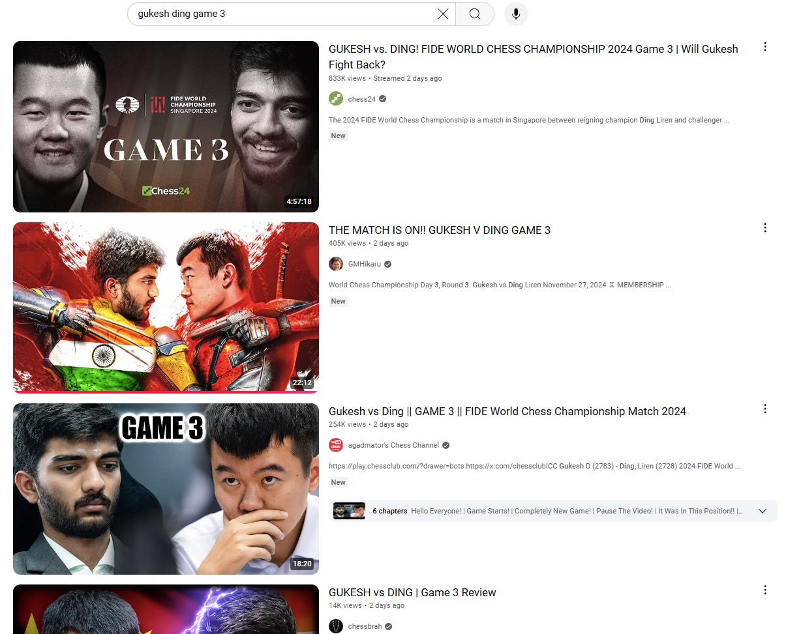Image resolution: width=786 pixels, height=634 pixels.
Task: Open the 'GUKESH vs. DING! FIDE WORLD CHESS CHAMPIONSHIP' video title
Action: 533,57
